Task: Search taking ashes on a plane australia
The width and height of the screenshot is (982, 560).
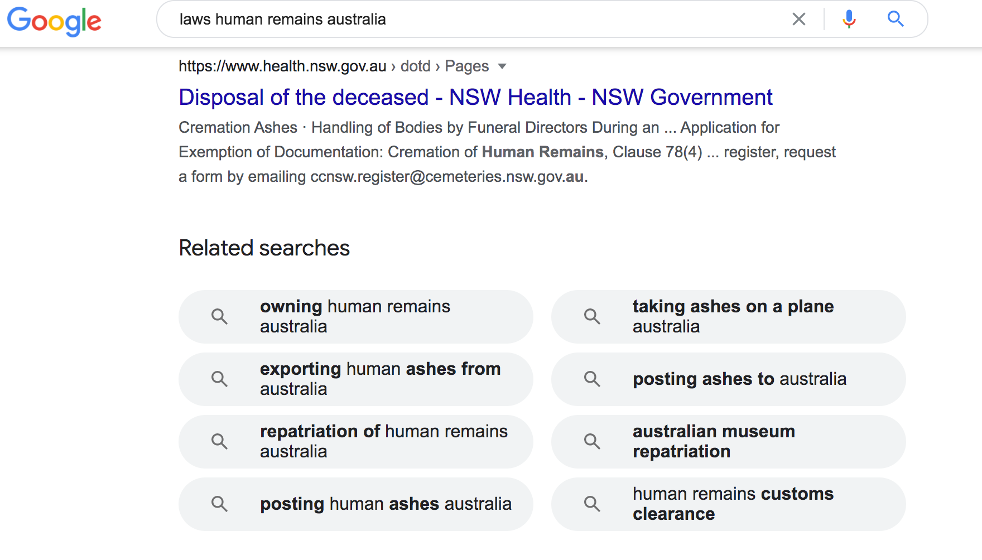Action: point(729,317)
